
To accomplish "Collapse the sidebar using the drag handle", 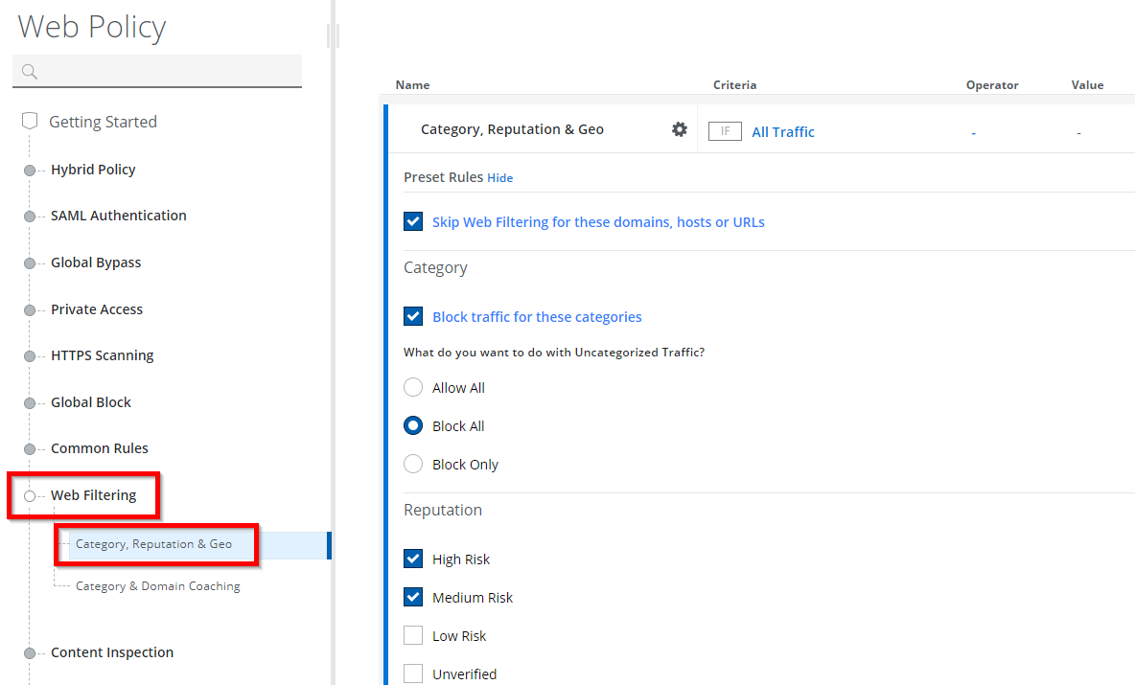I will 335,35.
